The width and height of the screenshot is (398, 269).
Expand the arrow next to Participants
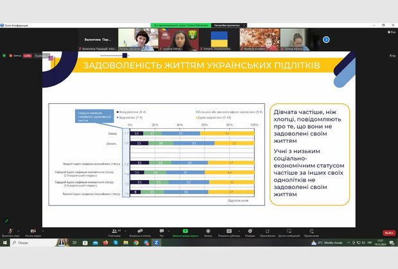click(125, 231)
